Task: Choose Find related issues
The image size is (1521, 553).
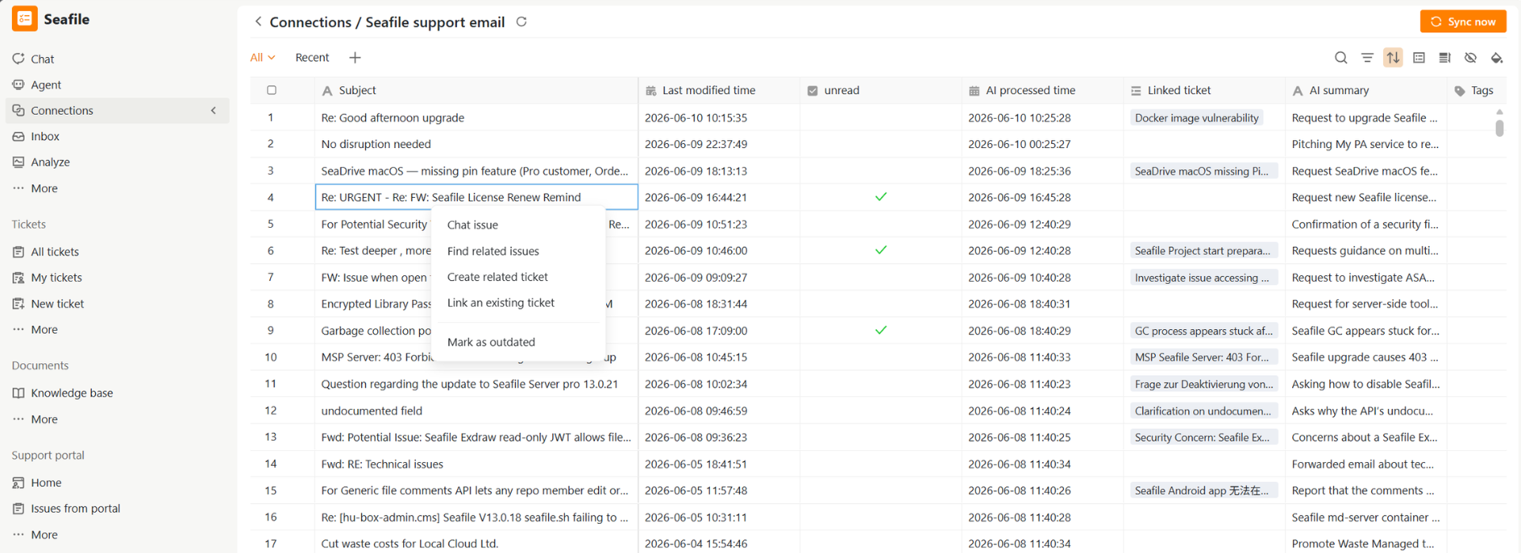Action: 518,251
